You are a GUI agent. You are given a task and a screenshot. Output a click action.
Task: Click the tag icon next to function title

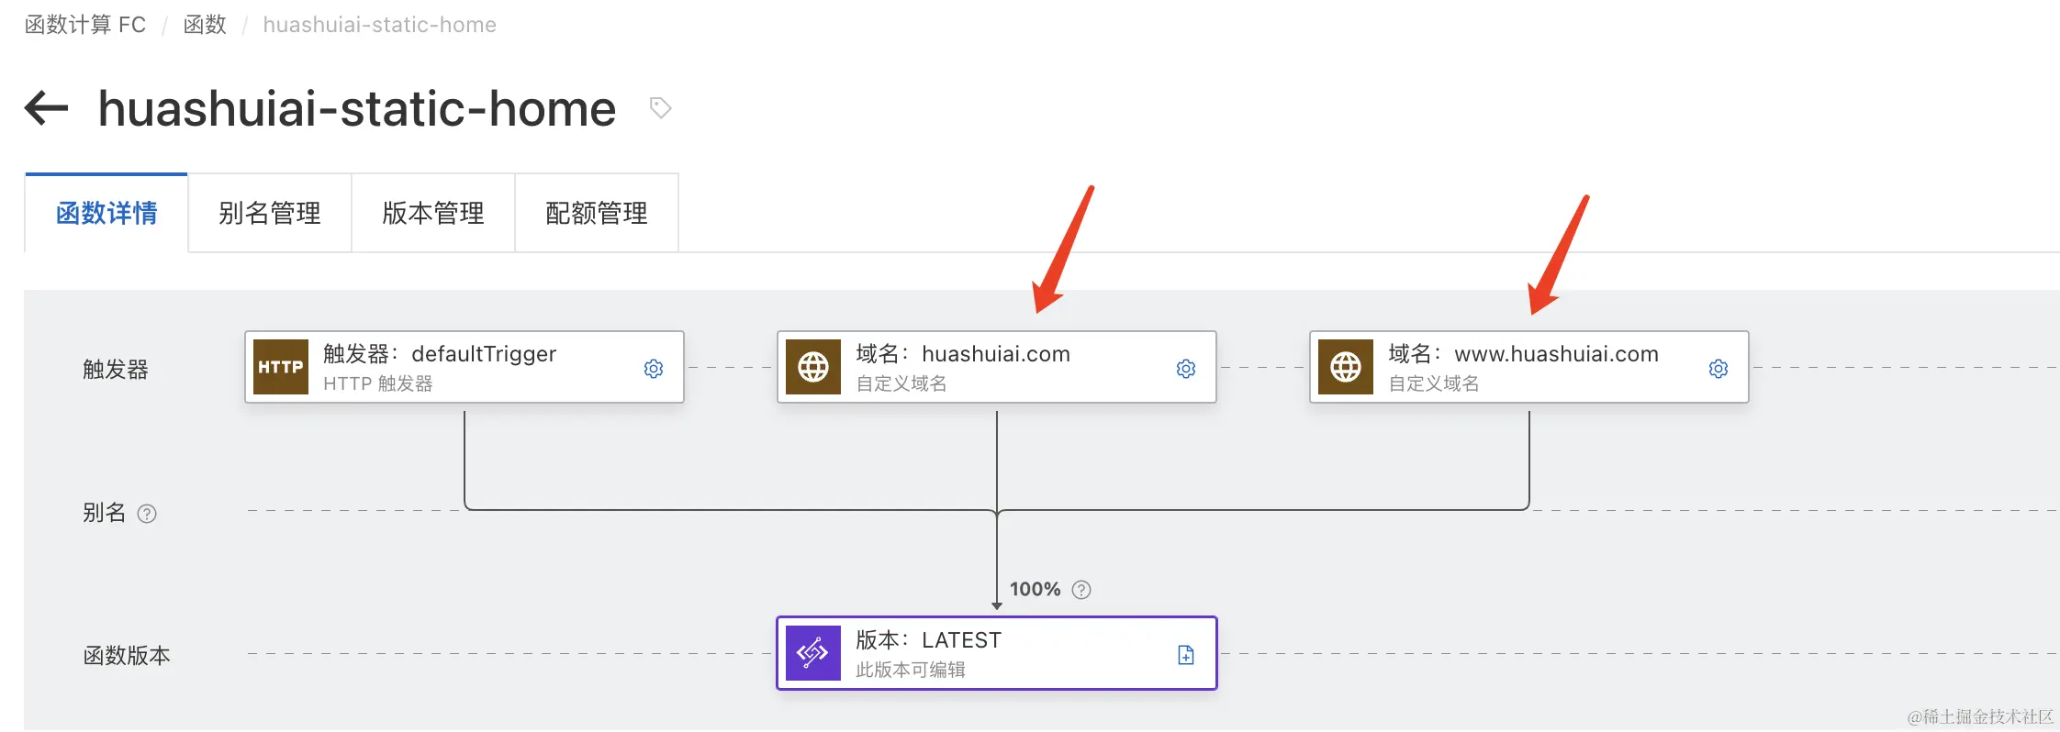[660, 108]
